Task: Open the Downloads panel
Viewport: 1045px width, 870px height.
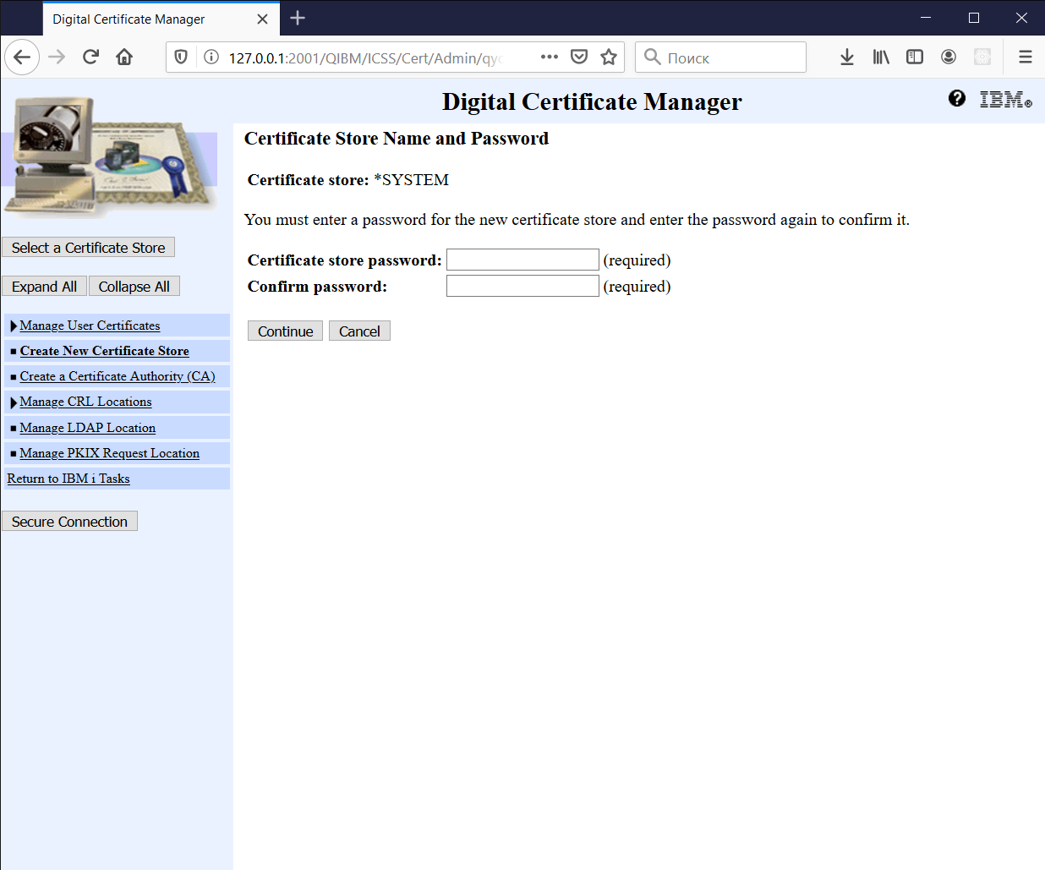Action: 847,57
